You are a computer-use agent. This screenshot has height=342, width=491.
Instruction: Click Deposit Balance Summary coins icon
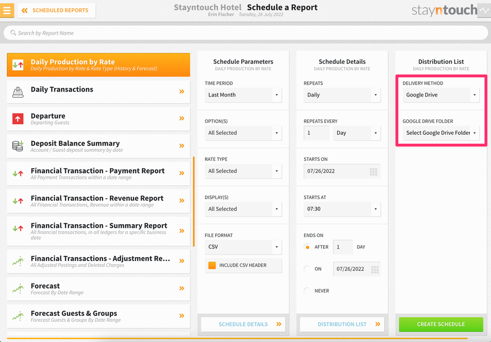coord(18,146)
